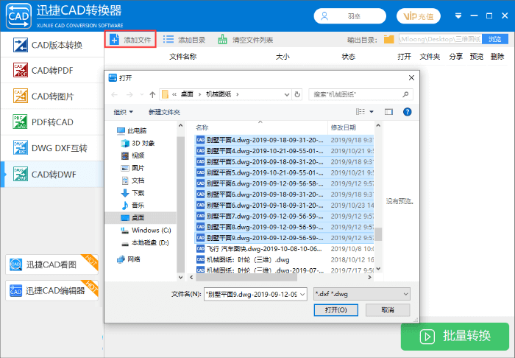Click the file list horizontal scrollbar
The height and width of the screenshot is (358, 515).
(x=246, y=278)
